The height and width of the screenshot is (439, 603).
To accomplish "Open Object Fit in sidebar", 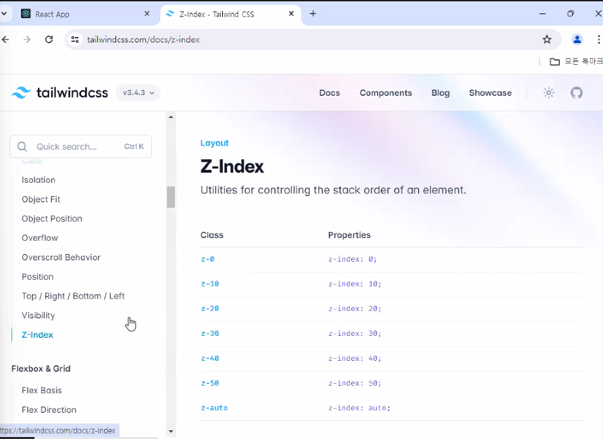I will [x=41, y=200].
